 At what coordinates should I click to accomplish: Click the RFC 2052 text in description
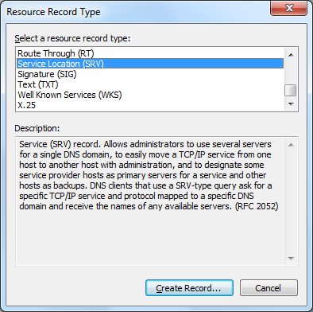(257, 206)
